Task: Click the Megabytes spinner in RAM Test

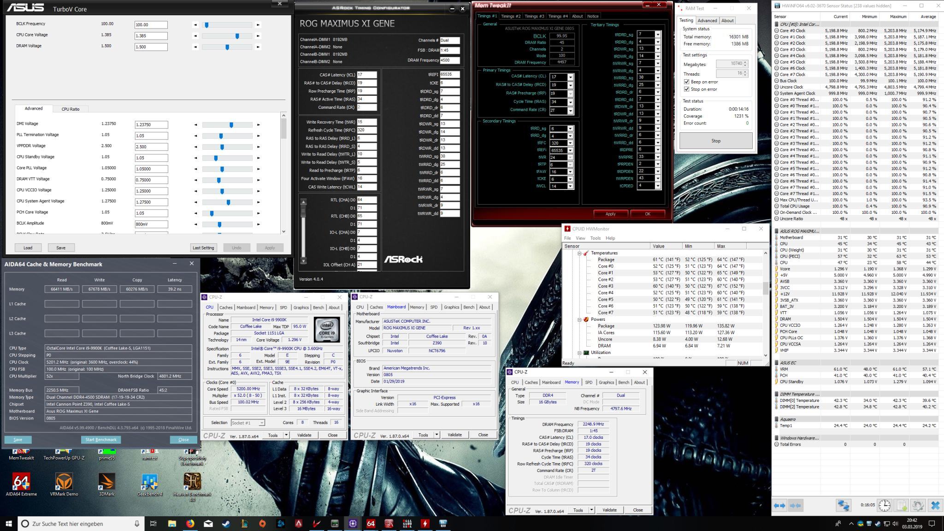Action: [x=745, y=64]
